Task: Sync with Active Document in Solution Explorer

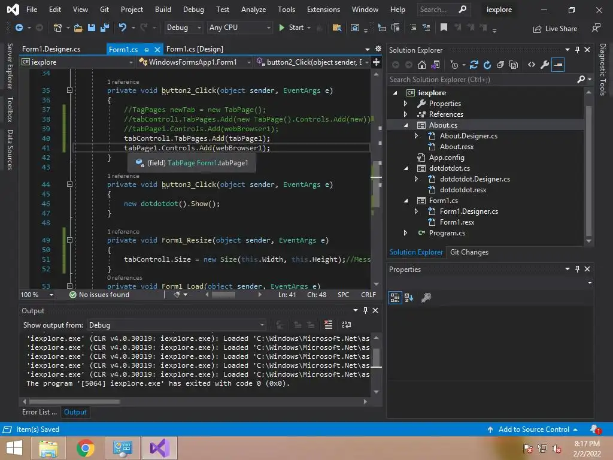Action: [474, 65]
